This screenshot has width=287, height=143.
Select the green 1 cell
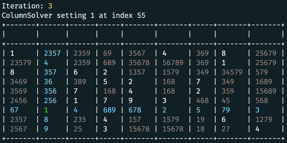pyautogui.click(x=46, y=110)
